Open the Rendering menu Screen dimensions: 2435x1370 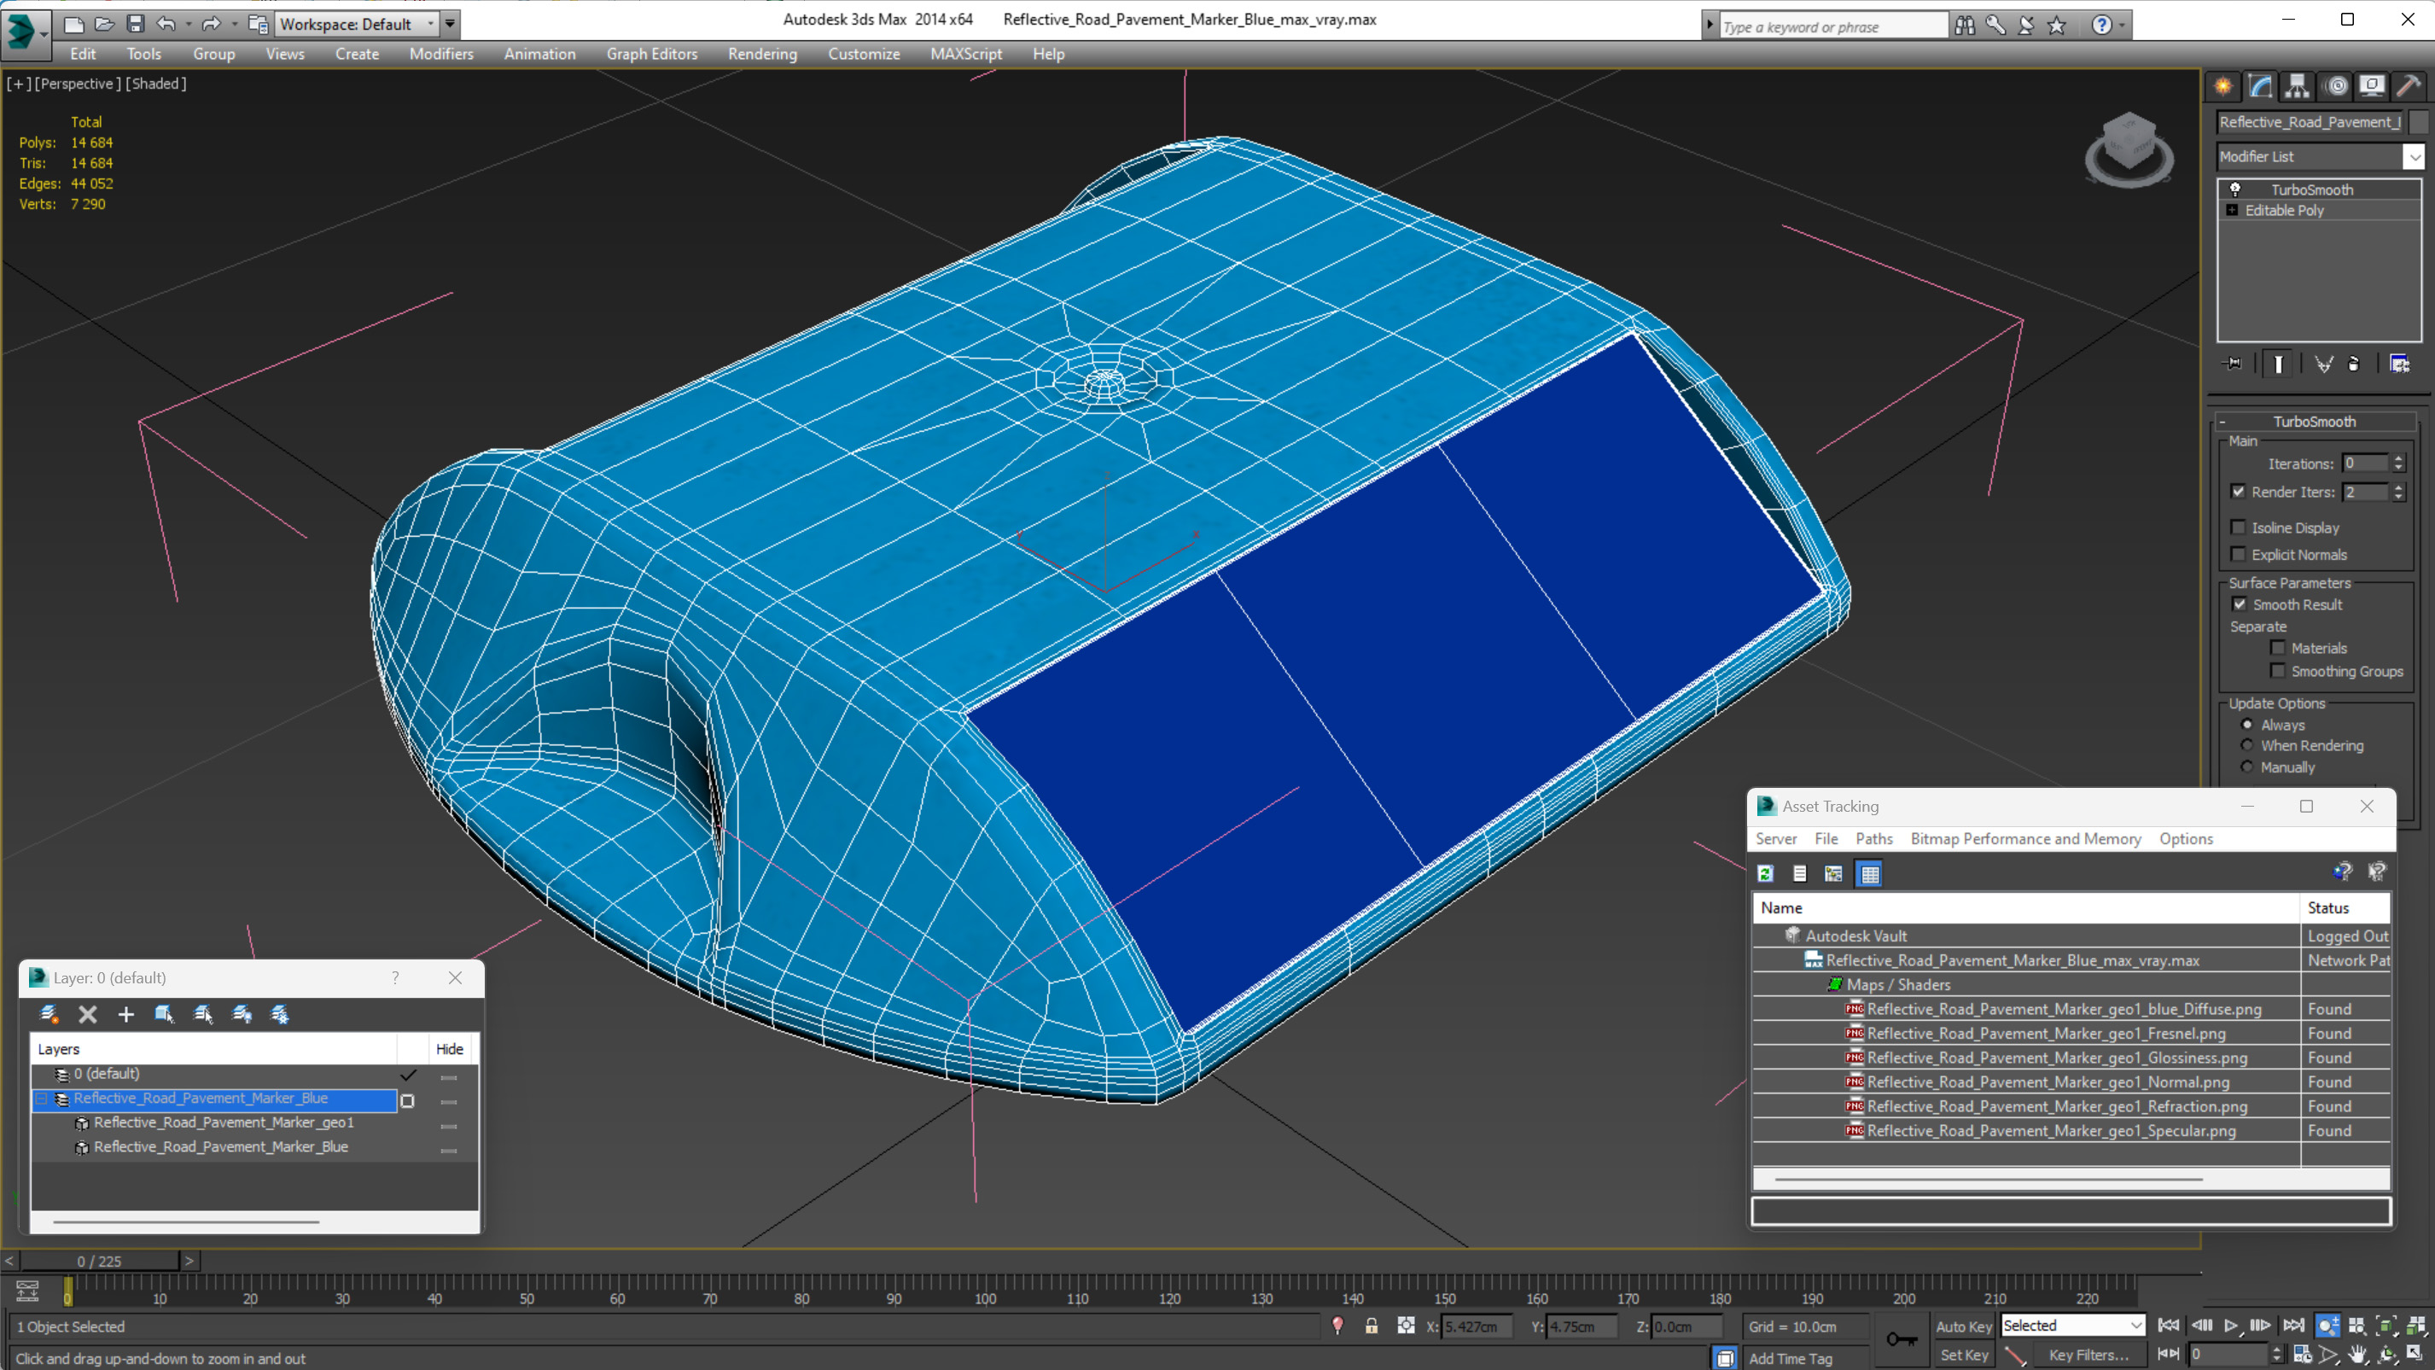pyautogui.click(x=762, y=54)
